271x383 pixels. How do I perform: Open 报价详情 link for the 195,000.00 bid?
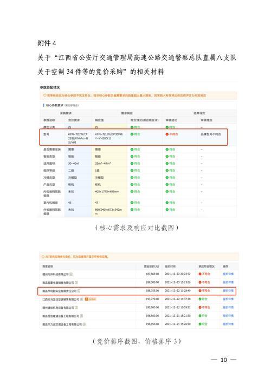pos(228,307)
